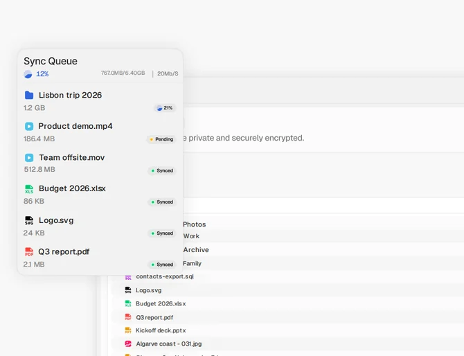Click the Synced badge for Q3 report.pdf
Screen dimensions: 464x356
coord(162,265)
